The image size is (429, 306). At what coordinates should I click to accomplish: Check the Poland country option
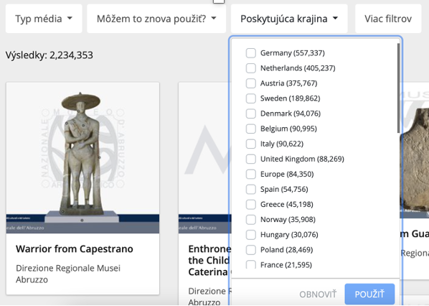pos(250,250)
